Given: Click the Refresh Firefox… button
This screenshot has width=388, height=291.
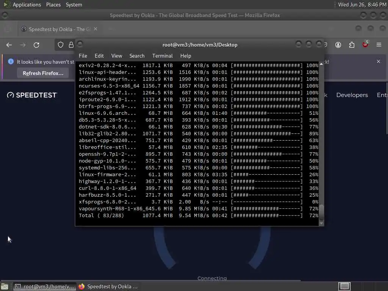Looking at the screenshot, I should pyautogui.click(x=43, y=73).
